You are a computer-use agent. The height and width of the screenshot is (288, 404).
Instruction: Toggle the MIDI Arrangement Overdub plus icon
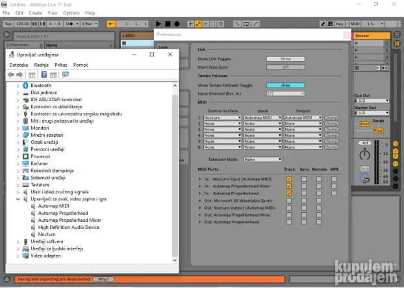(x=190, y=24)
